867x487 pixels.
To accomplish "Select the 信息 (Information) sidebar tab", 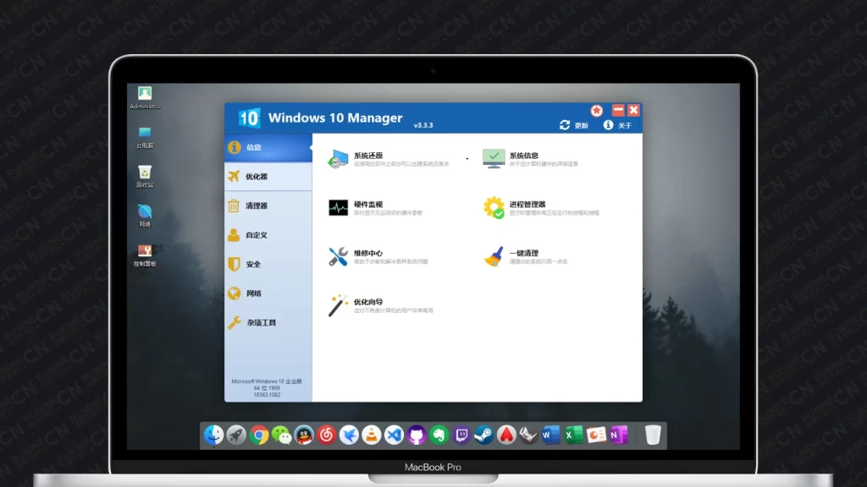I will [253, 148].
